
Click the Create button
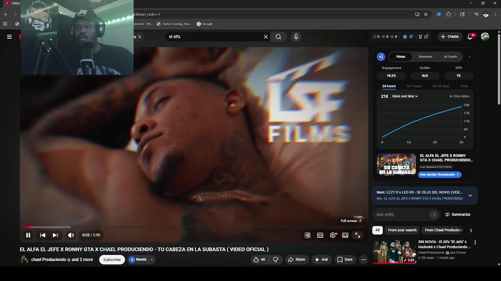click(x=449, y=37)
